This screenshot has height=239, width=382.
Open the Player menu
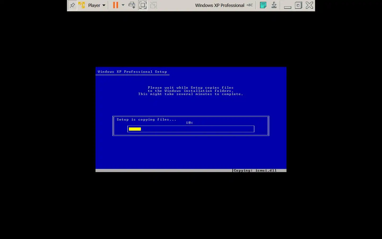[x=97, y=5]
